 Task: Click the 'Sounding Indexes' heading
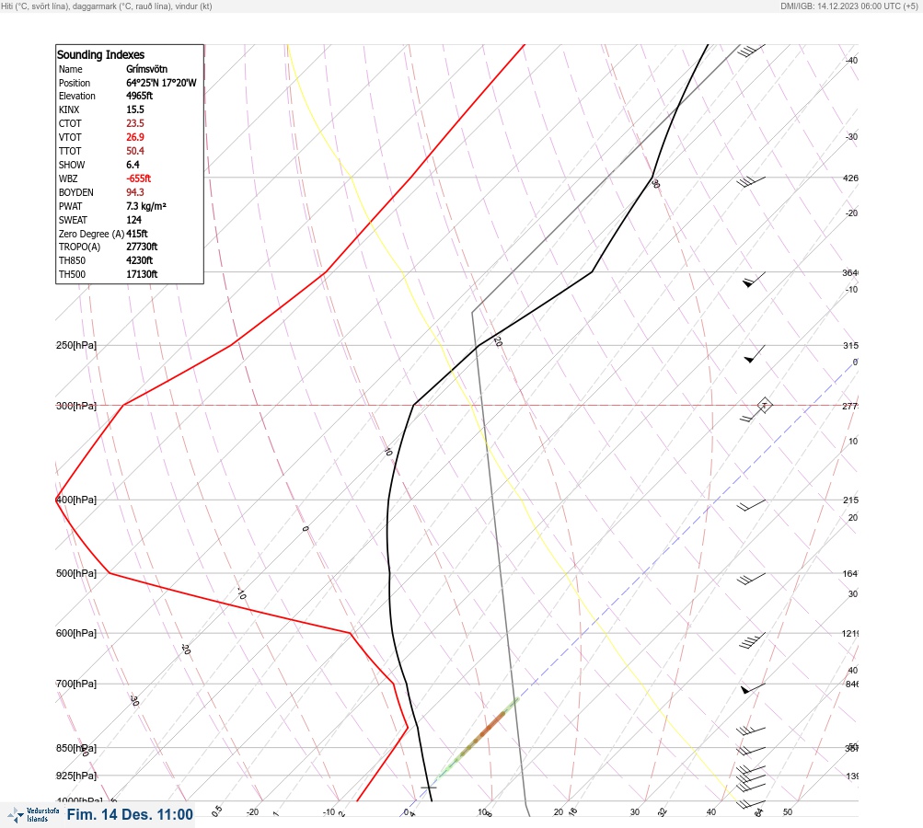(x=100, y=54)
